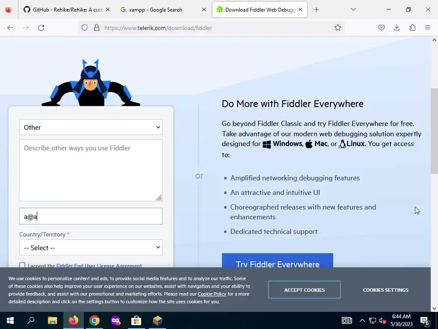
Task: Click the muted volume tray icon
Action: pyautogui.click(x=382, y=320)
